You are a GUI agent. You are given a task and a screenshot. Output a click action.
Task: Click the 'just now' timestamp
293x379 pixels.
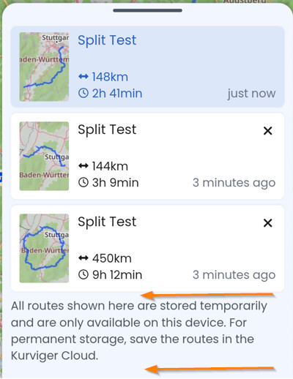coord(251,94)
